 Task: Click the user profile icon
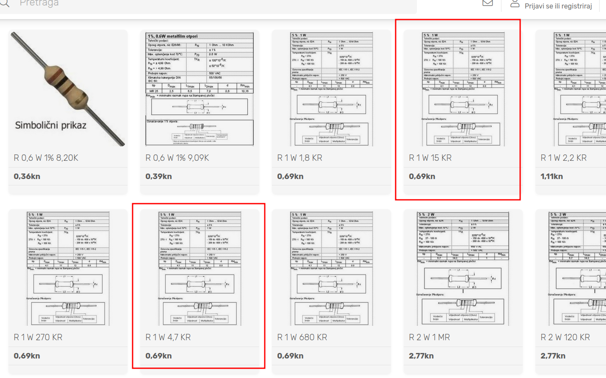515,4
